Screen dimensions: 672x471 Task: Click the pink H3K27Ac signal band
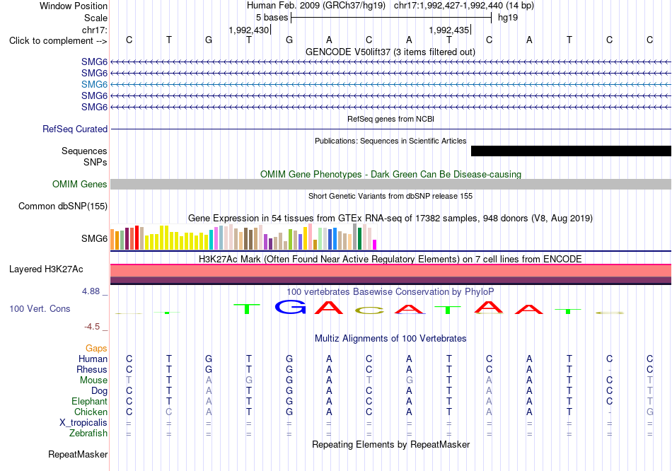(391, 271)
